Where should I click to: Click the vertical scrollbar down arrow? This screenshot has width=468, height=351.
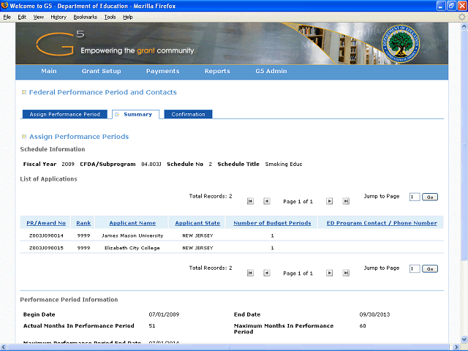(x=464, y=339)
